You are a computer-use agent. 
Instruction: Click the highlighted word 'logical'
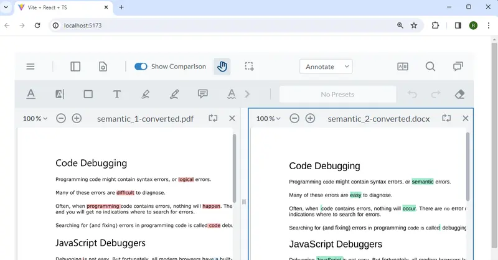coord(186,179)
